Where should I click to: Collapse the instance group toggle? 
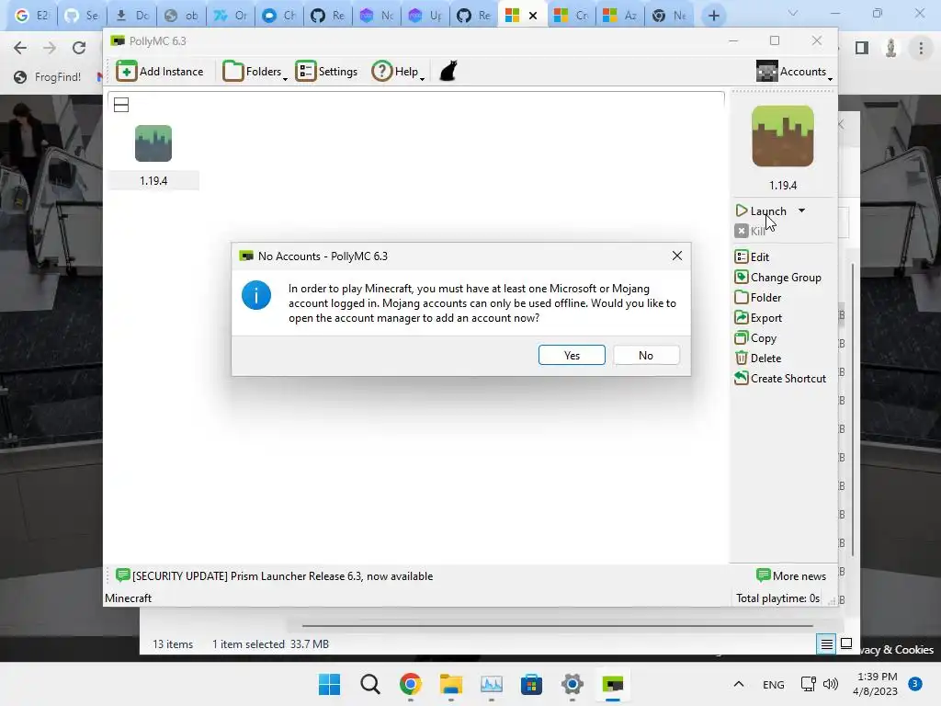(121, 105)
